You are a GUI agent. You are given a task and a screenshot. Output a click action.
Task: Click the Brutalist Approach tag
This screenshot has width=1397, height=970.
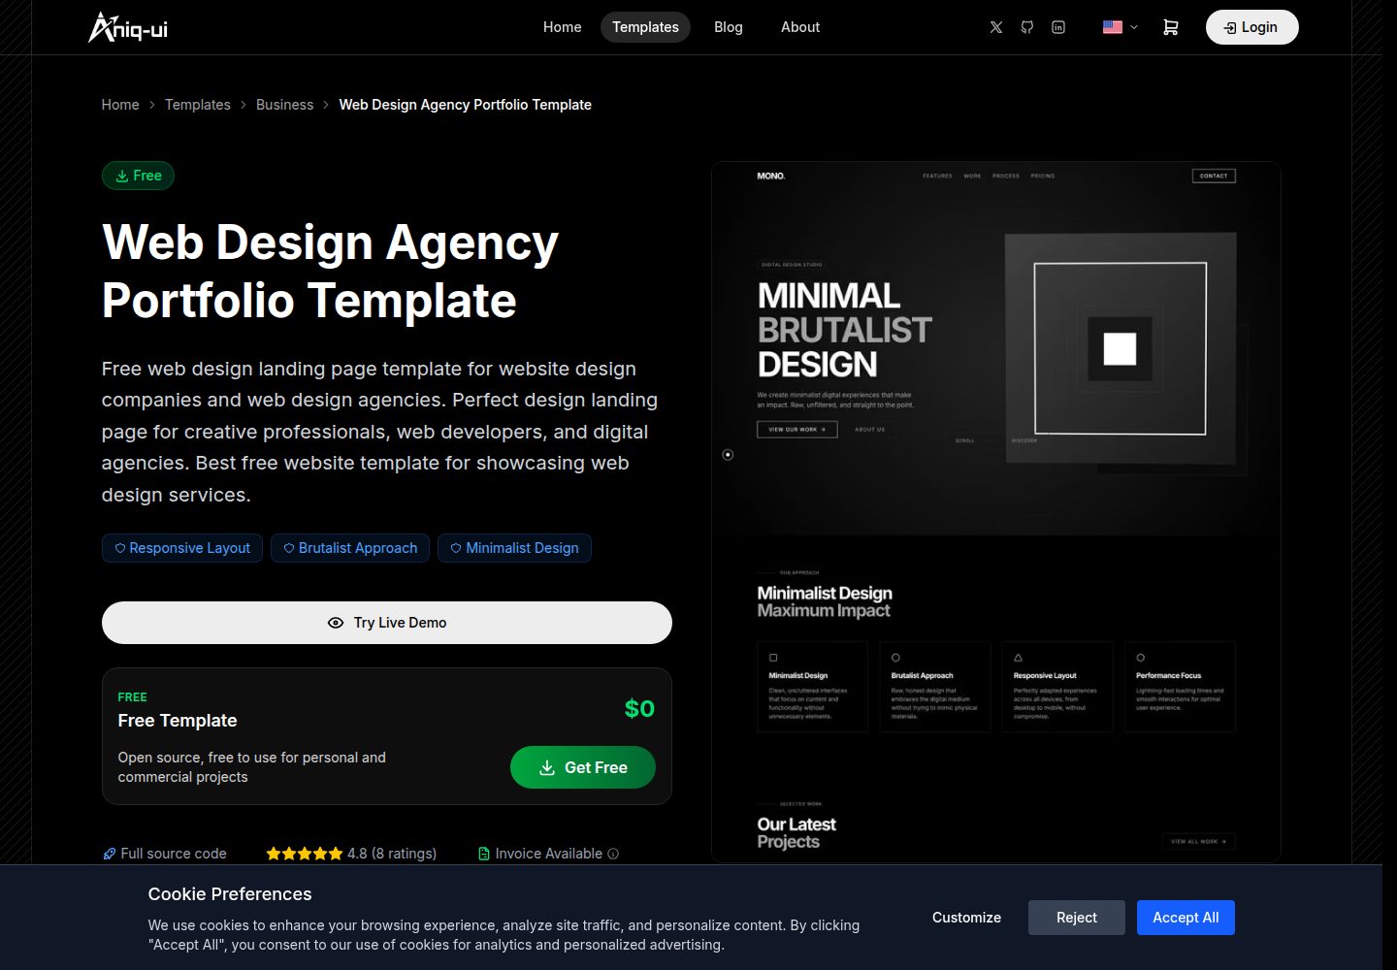350,548
